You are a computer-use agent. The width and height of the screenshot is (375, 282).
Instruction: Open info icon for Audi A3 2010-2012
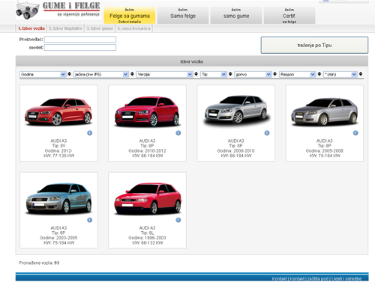tap(178, 133)
